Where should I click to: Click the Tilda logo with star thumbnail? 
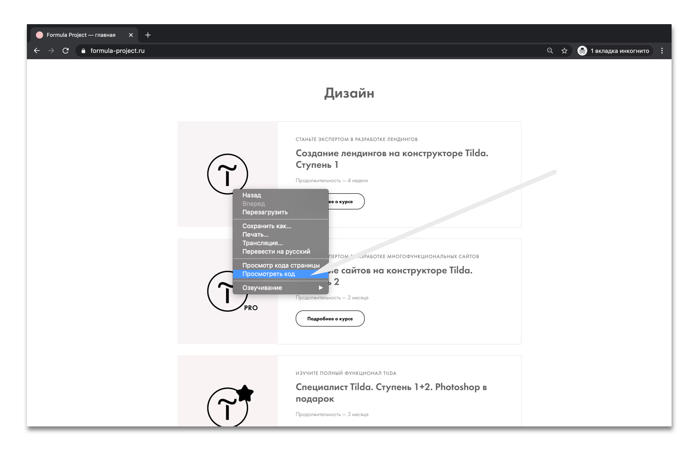(230, 406)
